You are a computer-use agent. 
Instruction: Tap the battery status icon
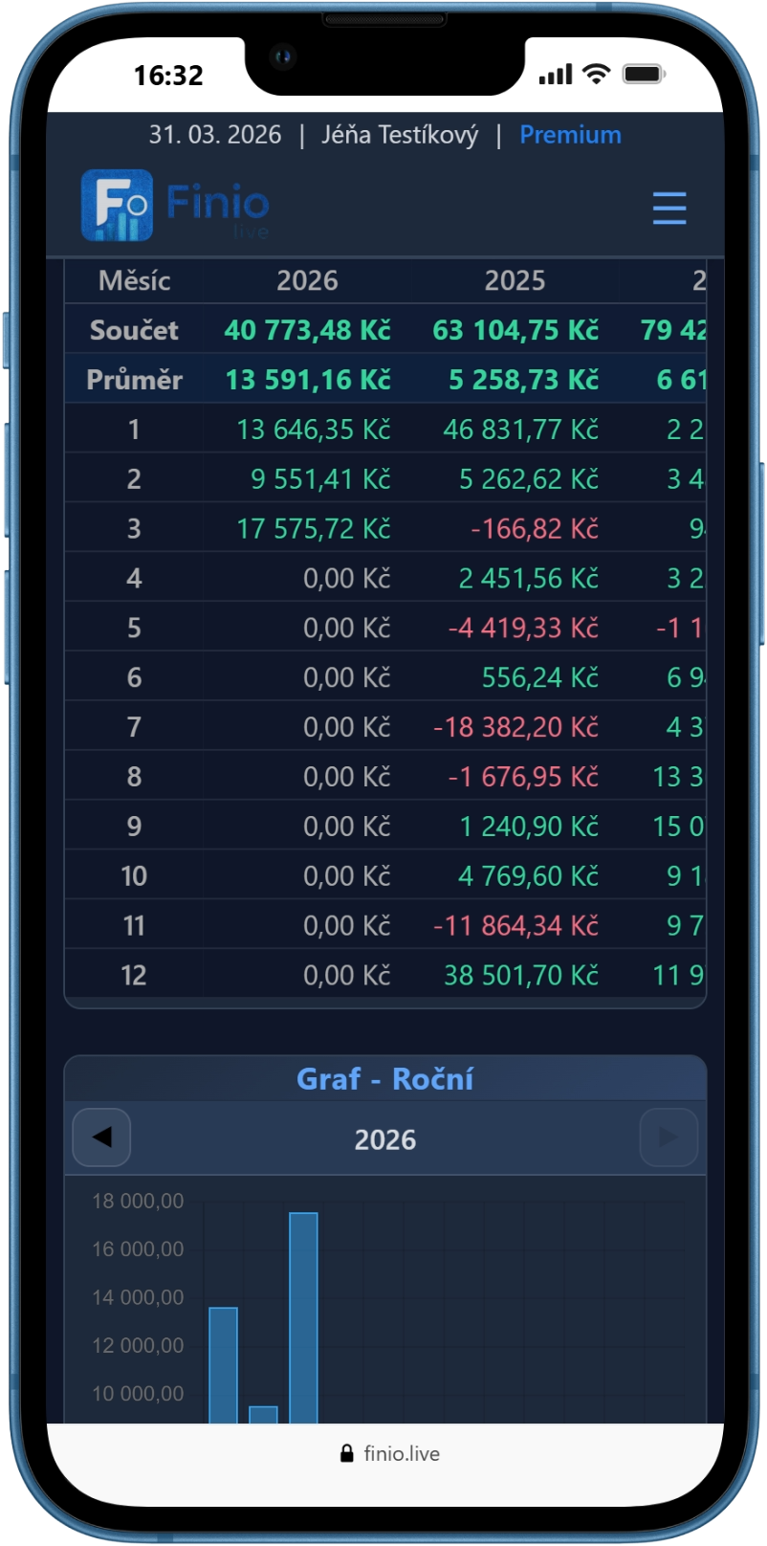click(644, 75)
